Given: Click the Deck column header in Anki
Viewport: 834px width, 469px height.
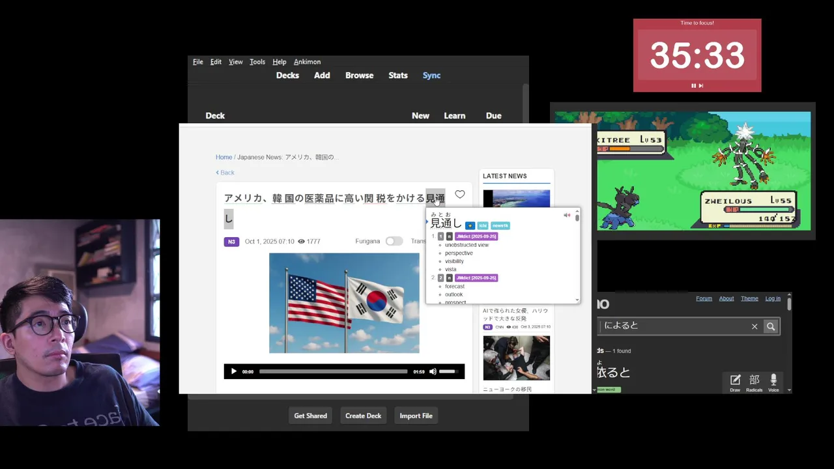Looking at the screenshot, I should 215,116.
